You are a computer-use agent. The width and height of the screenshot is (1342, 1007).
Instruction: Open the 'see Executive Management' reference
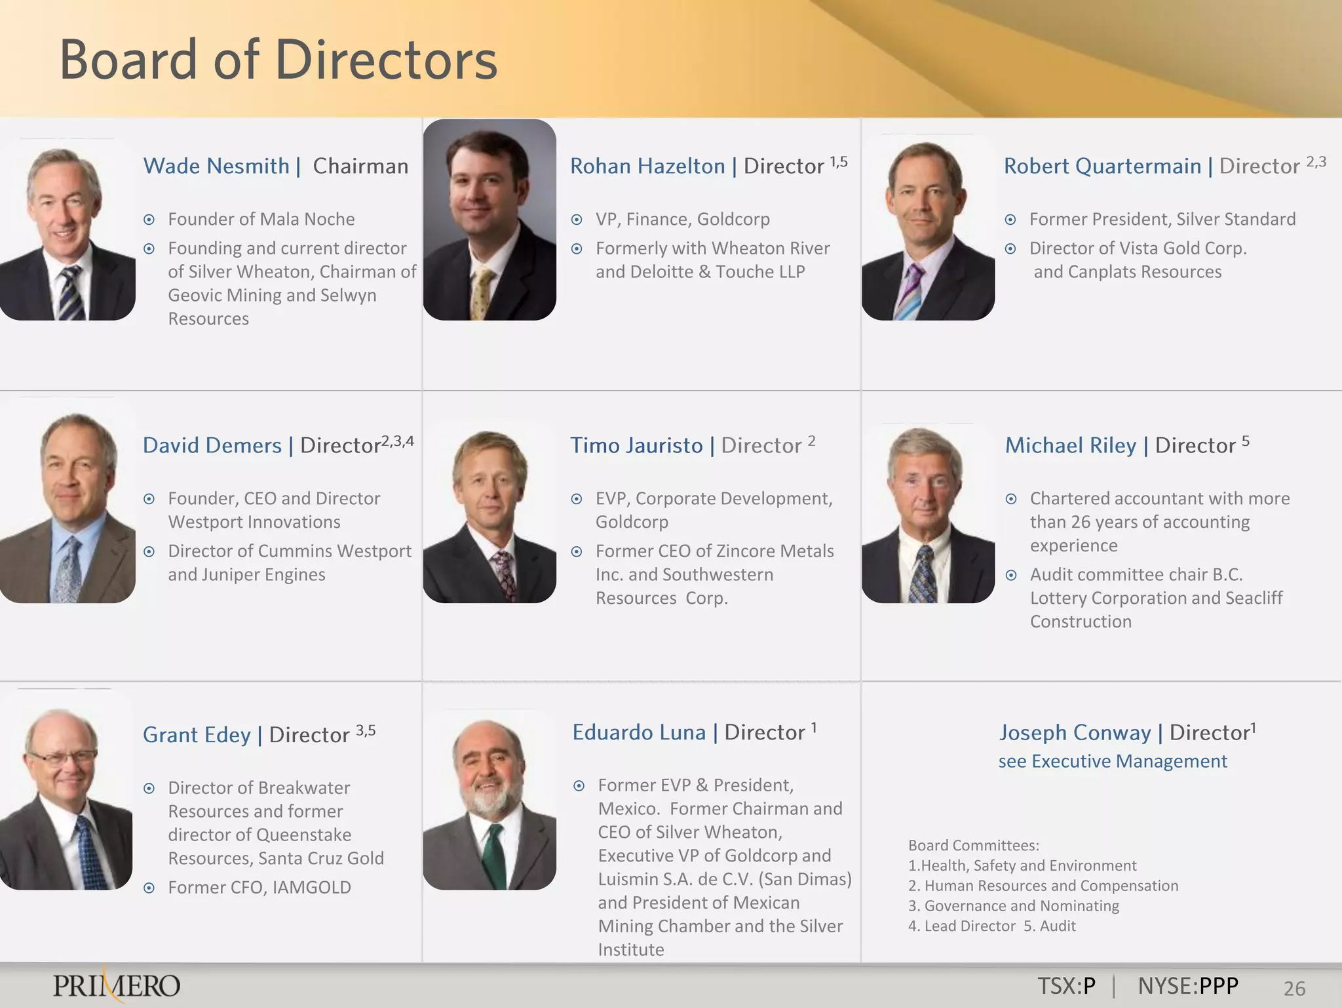tap(1113, 761)
